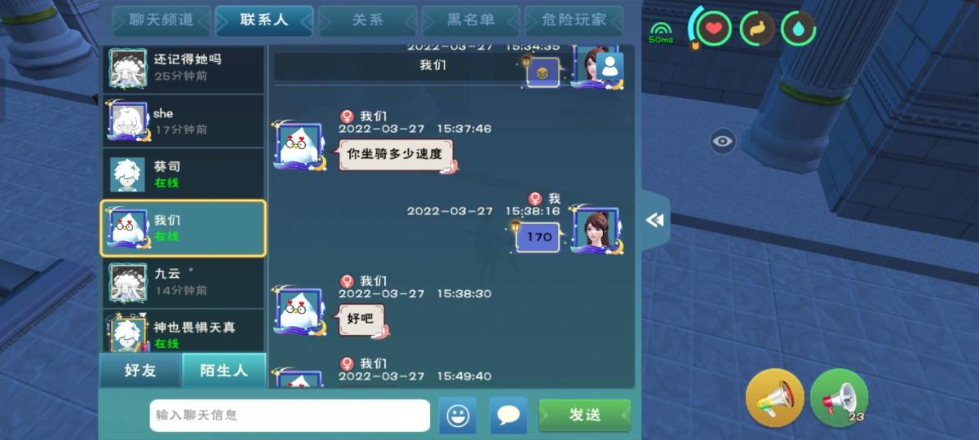
Task: View contact profile card icon at top
Action: click(x=609, y=68)
